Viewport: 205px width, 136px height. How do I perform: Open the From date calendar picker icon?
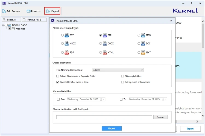click(102, 99)
